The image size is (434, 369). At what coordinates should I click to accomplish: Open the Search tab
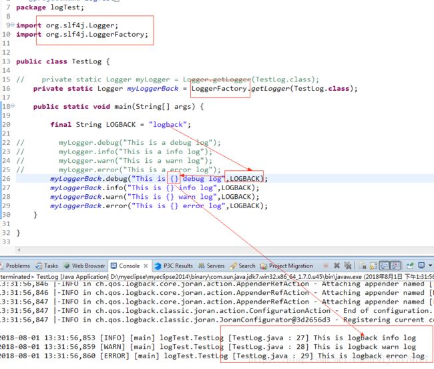(x=243, y=266)
